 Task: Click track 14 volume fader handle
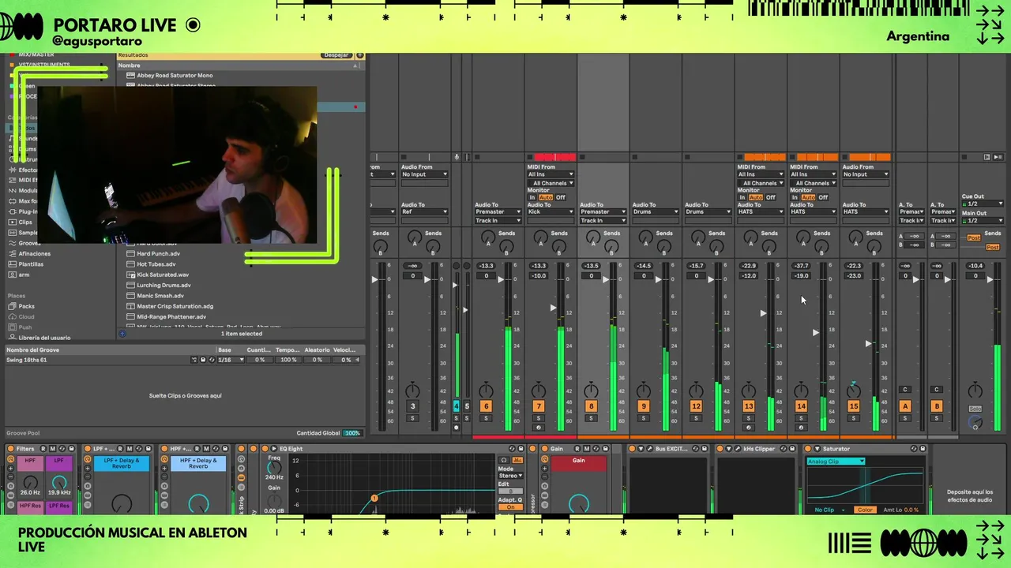(x=816, y=332)
